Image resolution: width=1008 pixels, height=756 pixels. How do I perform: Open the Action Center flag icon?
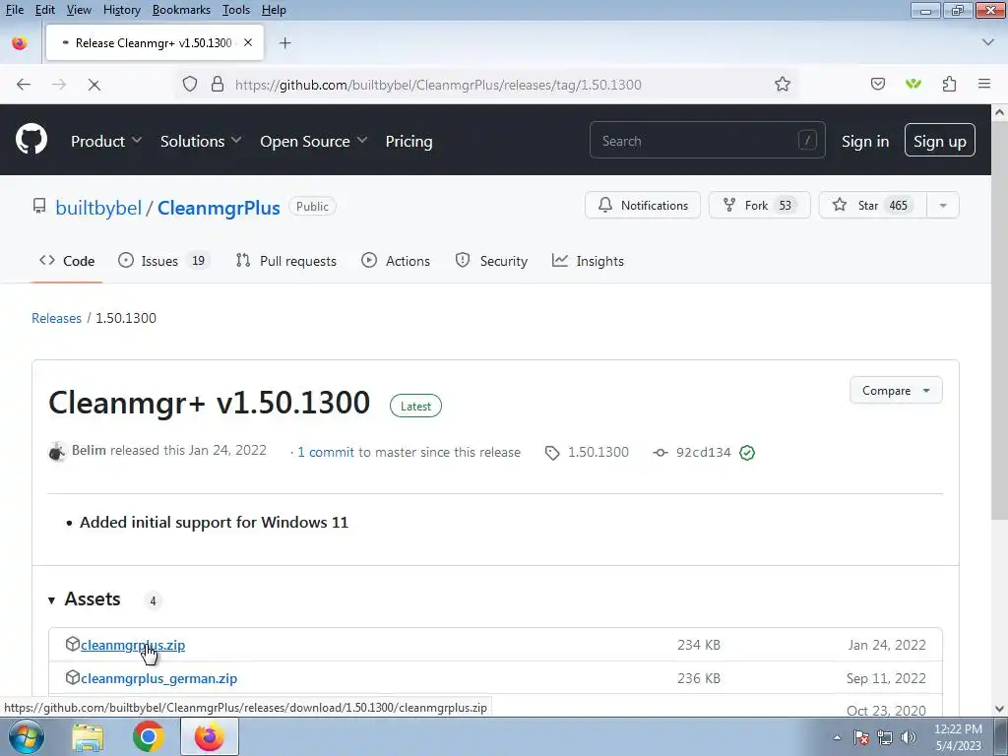coord(861,737)
